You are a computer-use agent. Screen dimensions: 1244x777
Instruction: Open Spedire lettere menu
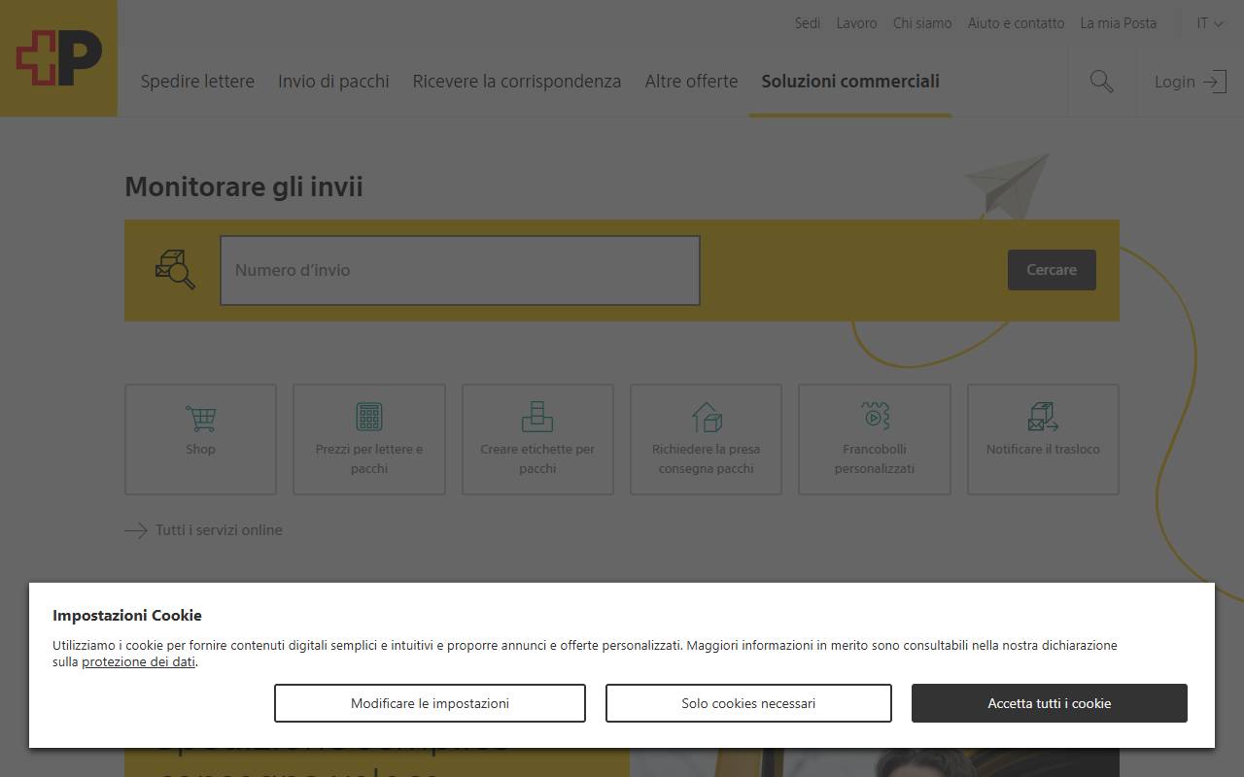pyautogui.click(x=197, y=82)
